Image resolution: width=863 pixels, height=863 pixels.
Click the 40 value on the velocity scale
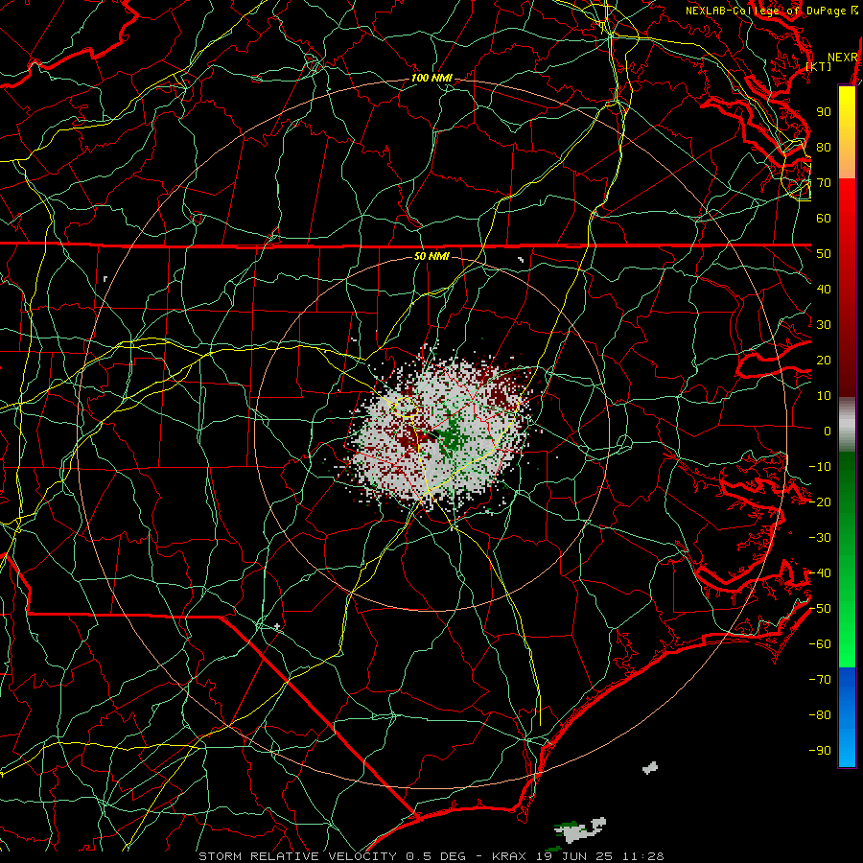[x=824, y=290]
